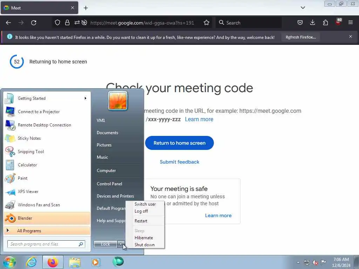
Task: Open Internet Explorer from taskbar
Action: point(31,262)
